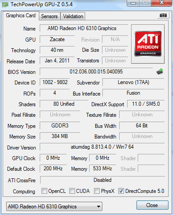
Task: Click the "Bus Interface" label
Action: click(86, 94)
